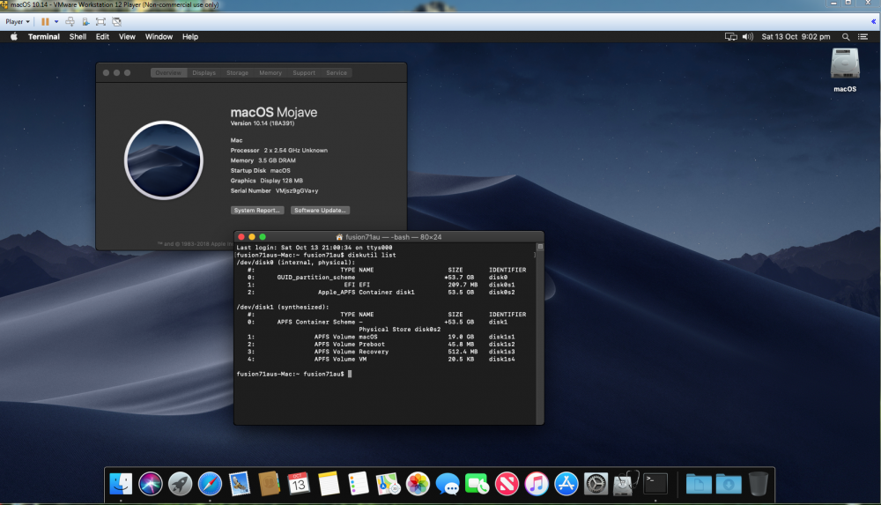This screenshot has height=505, width=881.
Task: Collapse VMware toolbar chevron at far right
Action: tap(873, 21)
